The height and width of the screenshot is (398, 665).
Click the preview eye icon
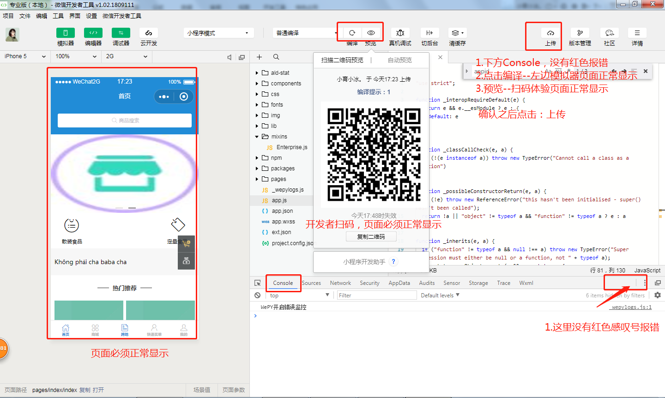(x=371, y=33)
